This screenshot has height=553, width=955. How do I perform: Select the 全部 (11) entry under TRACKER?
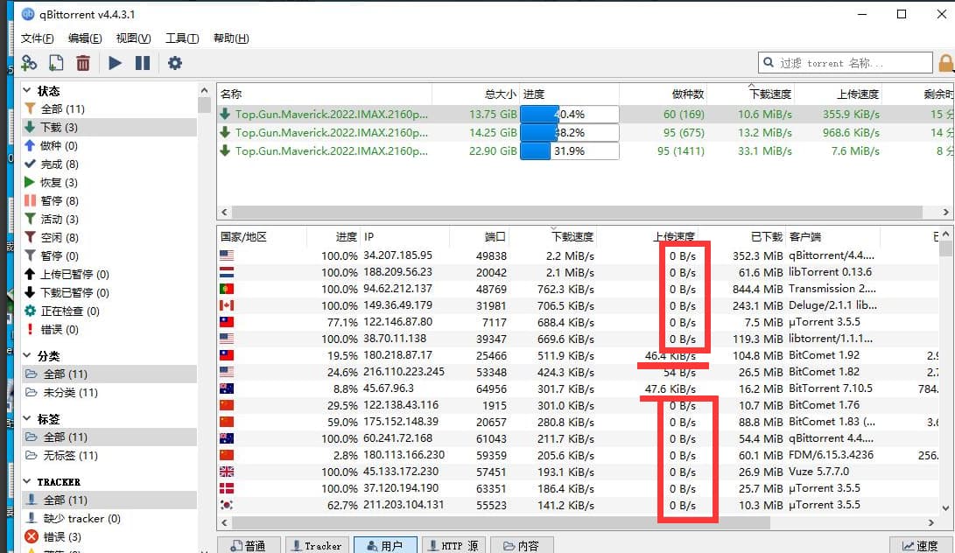tap(109, 500)
